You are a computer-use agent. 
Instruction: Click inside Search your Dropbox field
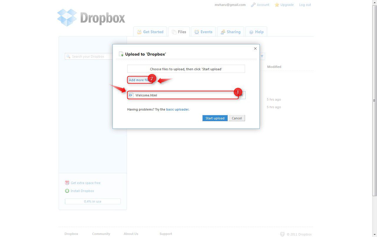tap(89, 56)
